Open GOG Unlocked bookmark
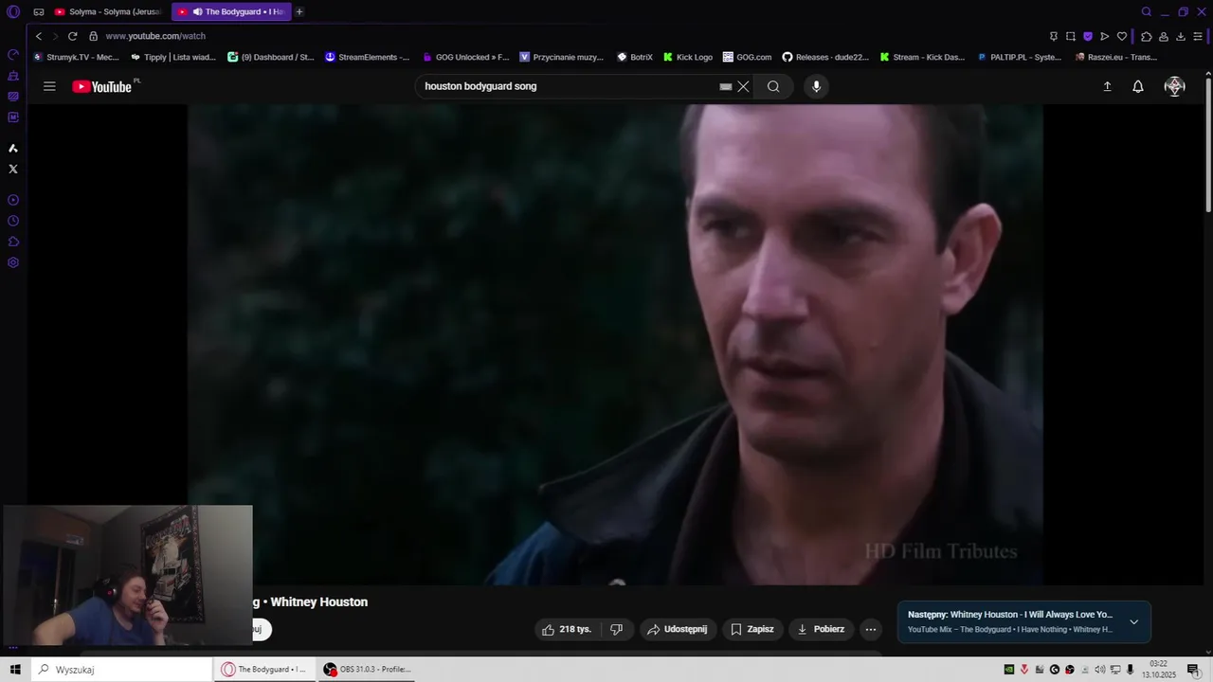Image resolution: width=1213 pixels, height=682 pixels. coord(465,57)
